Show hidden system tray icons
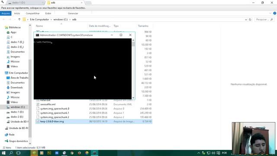Screen dimensions: 277x156 coord(199,153)
